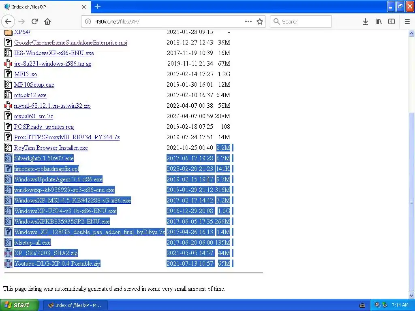This screenshot has height=311, width=415.
Task: Open POSReady_updates.reg link
Action: [44, 127]
